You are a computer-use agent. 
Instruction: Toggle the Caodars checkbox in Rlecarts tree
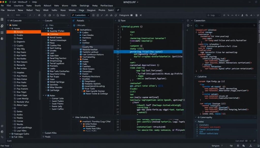[81, 66]
